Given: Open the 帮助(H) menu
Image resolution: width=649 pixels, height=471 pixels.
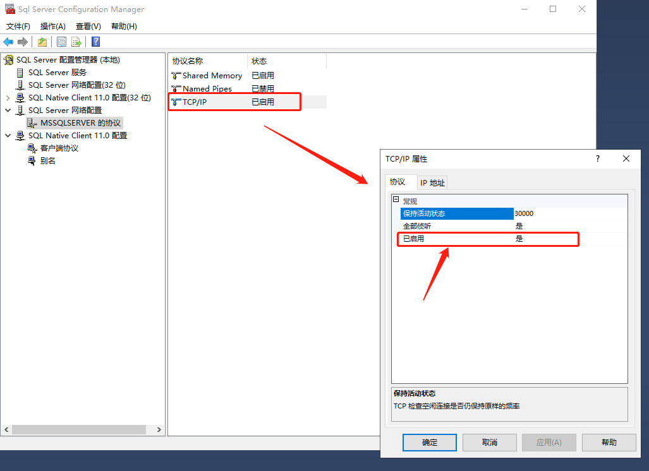Looking at the screenshot, I should click(124, 27).
